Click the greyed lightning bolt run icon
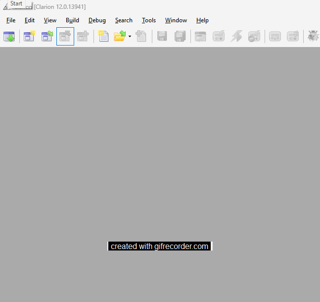The width and height of the screenshot is (320, 302). (236, 36)
